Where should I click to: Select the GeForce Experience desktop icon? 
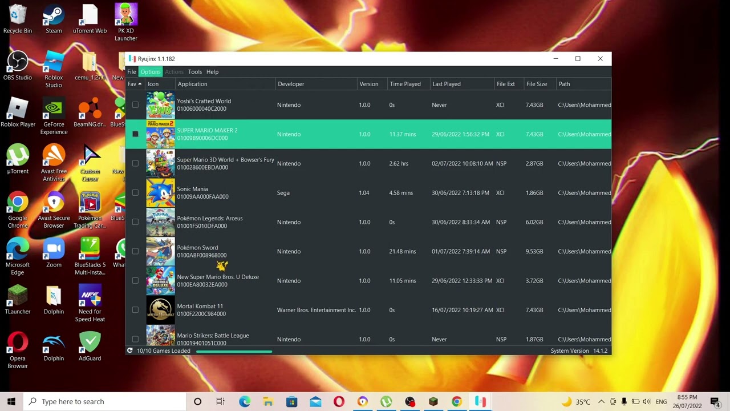click(54, 116)
